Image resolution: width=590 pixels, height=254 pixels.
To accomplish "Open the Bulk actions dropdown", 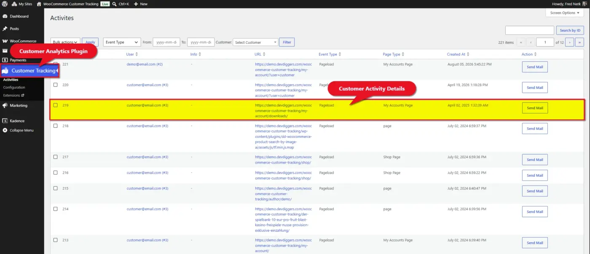I will pyautogui.click(x=65, y=42).
